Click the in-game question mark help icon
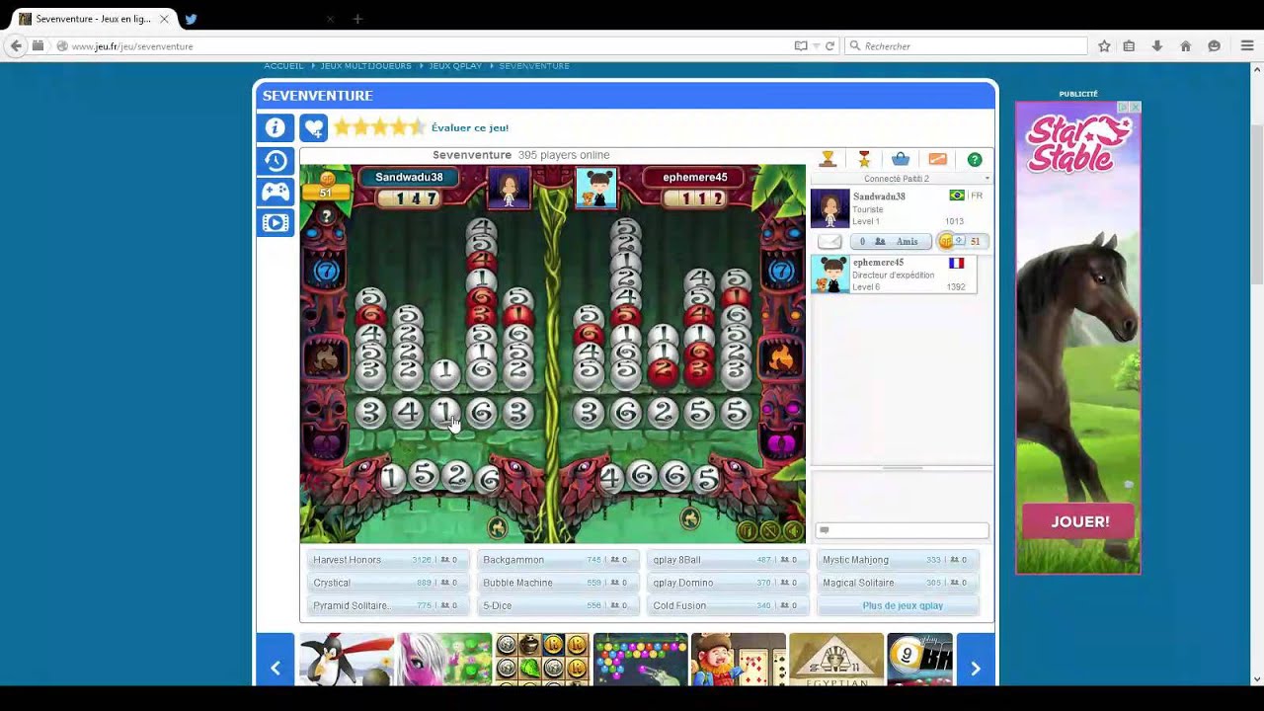1264x711 pixels. [326, 217]
